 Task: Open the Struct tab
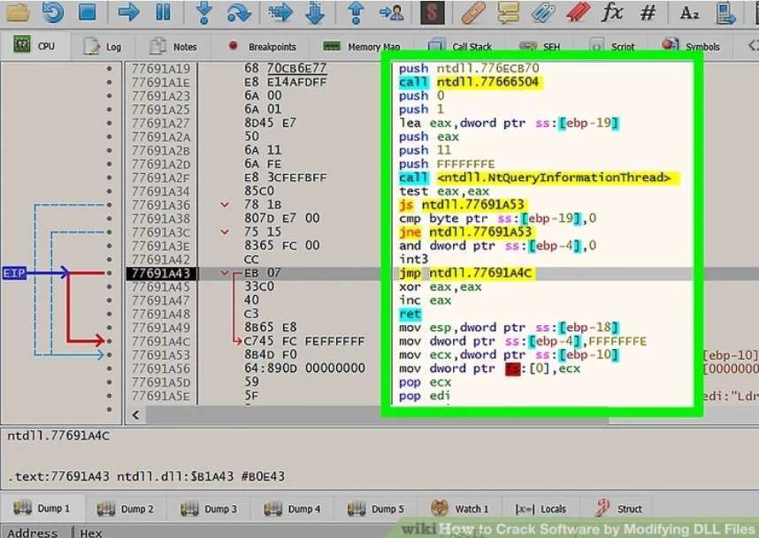pos(618,509)
